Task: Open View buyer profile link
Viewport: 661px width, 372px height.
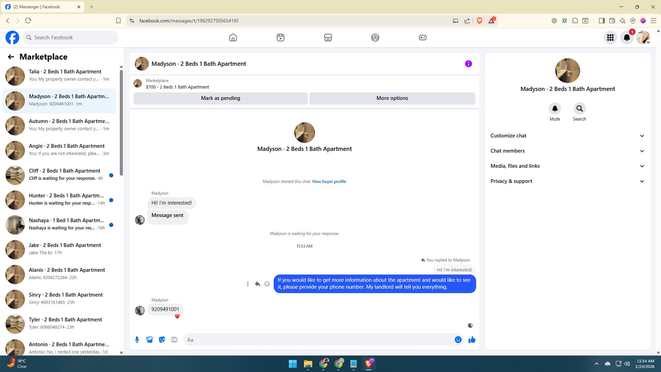Action: pos(329,182)
